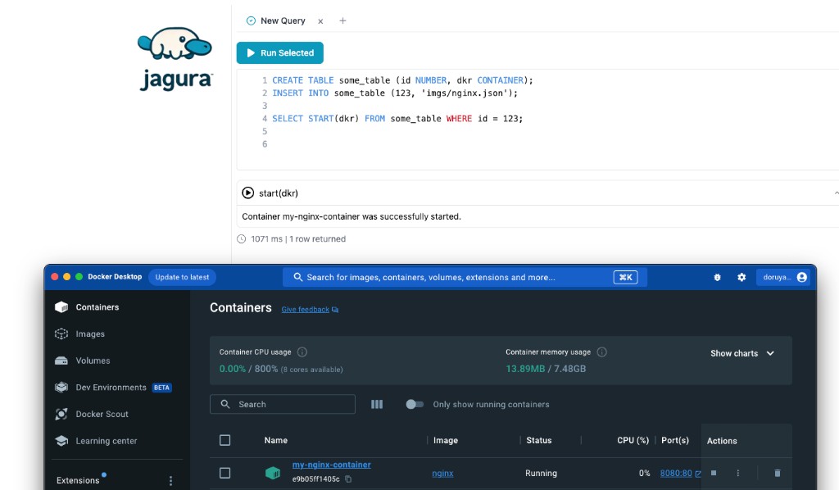Open Learning center in sidebar
This screenshot has width=839, height=490.
106,441
